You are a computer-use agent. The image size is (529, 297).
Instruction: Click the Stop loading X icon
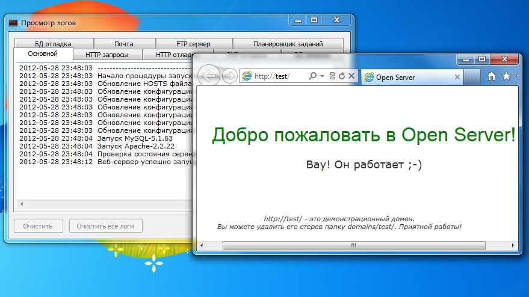[351, 76]
